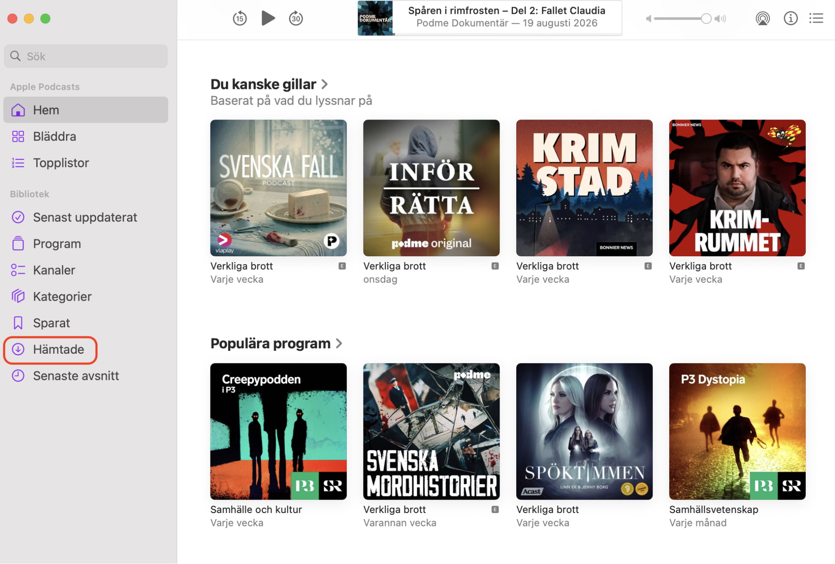
Task: Click the low volume speaker icon
Action: [x=648, y=18]
